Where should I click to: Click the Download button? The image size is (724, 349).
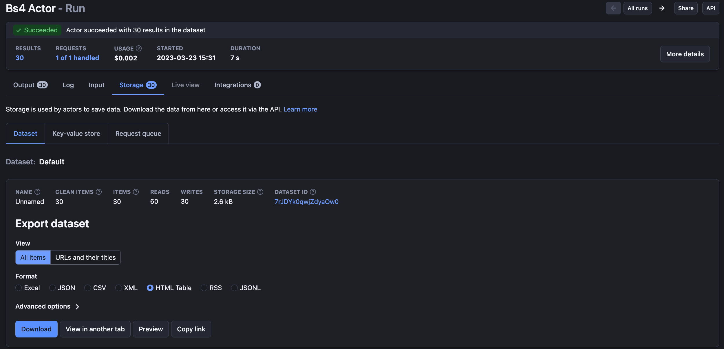coord(36,329)
